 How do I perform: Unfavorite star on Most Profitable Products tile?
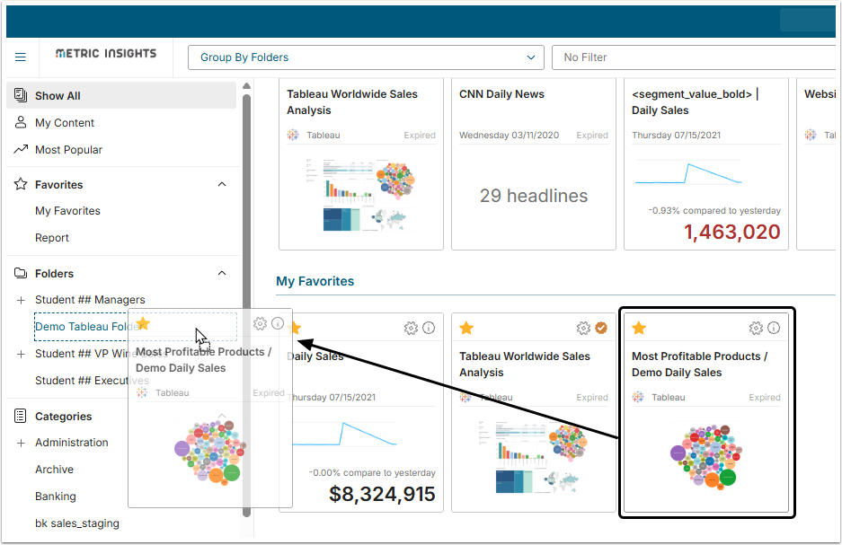(x=639, y=328)
